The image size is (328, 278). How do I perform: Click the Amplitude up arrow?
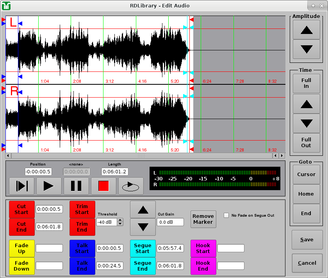click(x=306, y=30)
